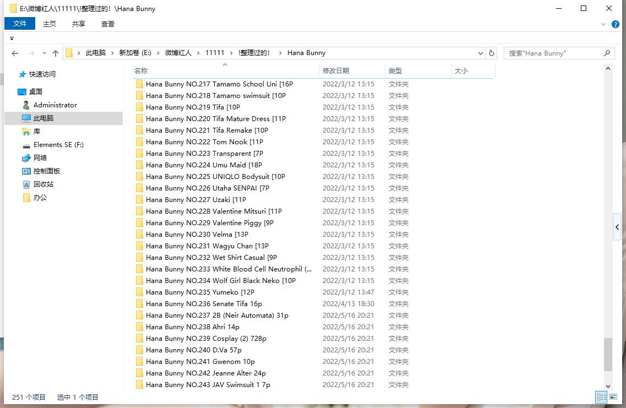Image resolution: width=626 pixels, height=408 pixels.
Task: Open the Help question mark icon
Action: tap(616, 24)
